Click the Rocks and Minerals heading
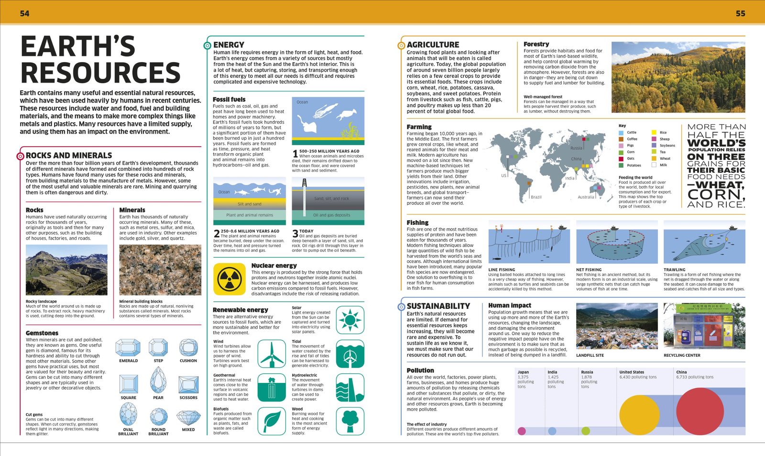This screenshot has height=456, width=765. (x=69, y=156)
